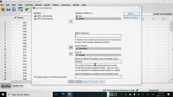Switch to Variable View tab

18,86
